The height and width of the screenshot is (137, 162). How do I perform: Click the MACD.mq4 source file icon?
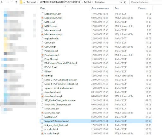click(x=42, y=26)
